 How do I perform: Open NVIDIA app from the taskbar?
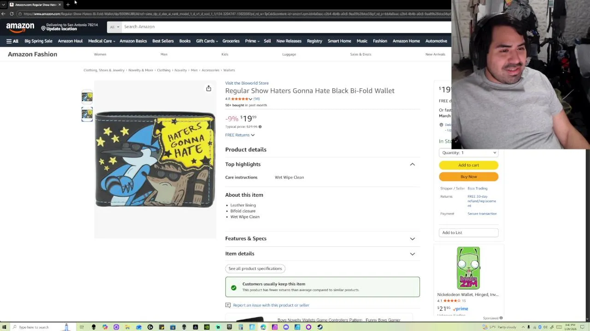(206, 327)
